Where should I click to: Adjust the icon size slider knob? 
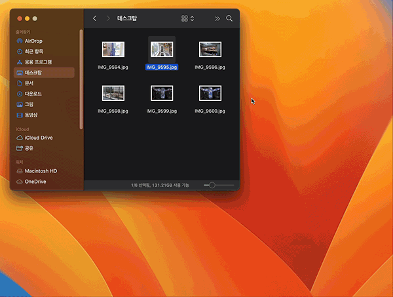pyautogui.click(x=212, y=185)
